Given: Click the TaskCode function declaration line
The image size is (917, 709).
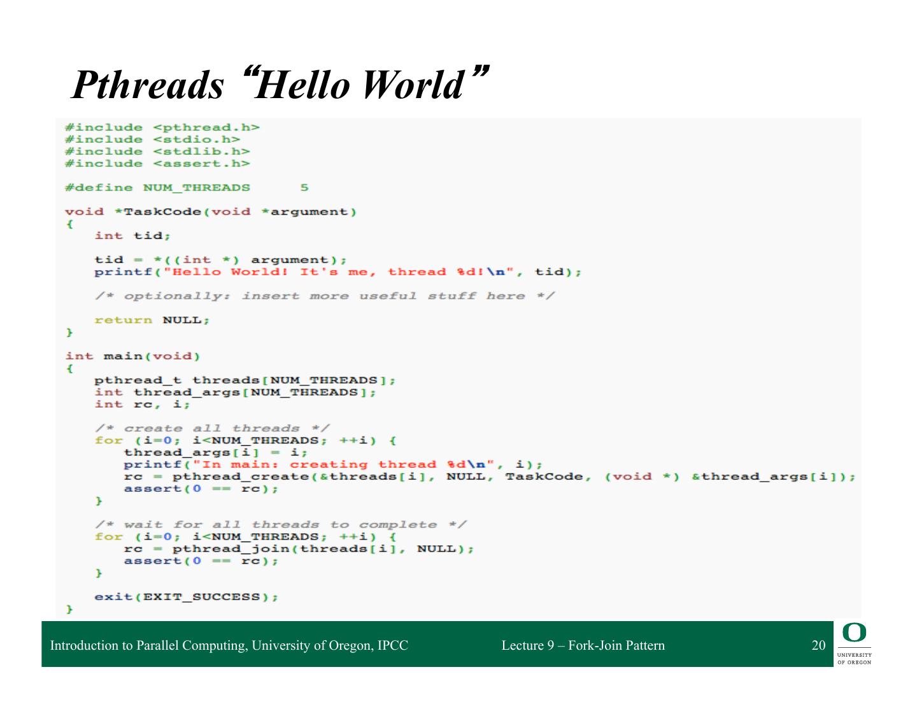Looking at the screenshot, I should (210, 211).
